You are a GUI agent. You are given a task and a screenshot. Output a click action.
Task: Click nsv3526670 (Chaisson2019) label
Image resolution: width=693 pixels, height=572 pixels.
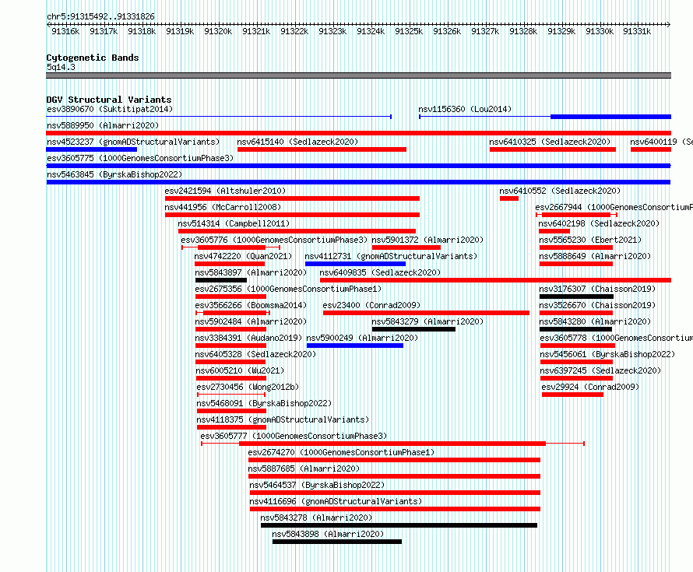point(597,305)
